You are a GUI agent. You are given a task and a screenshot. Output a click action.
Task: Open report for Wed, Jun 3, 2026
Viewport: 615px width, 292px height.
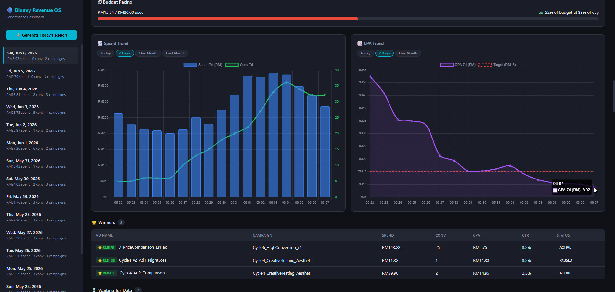(41, 109)
